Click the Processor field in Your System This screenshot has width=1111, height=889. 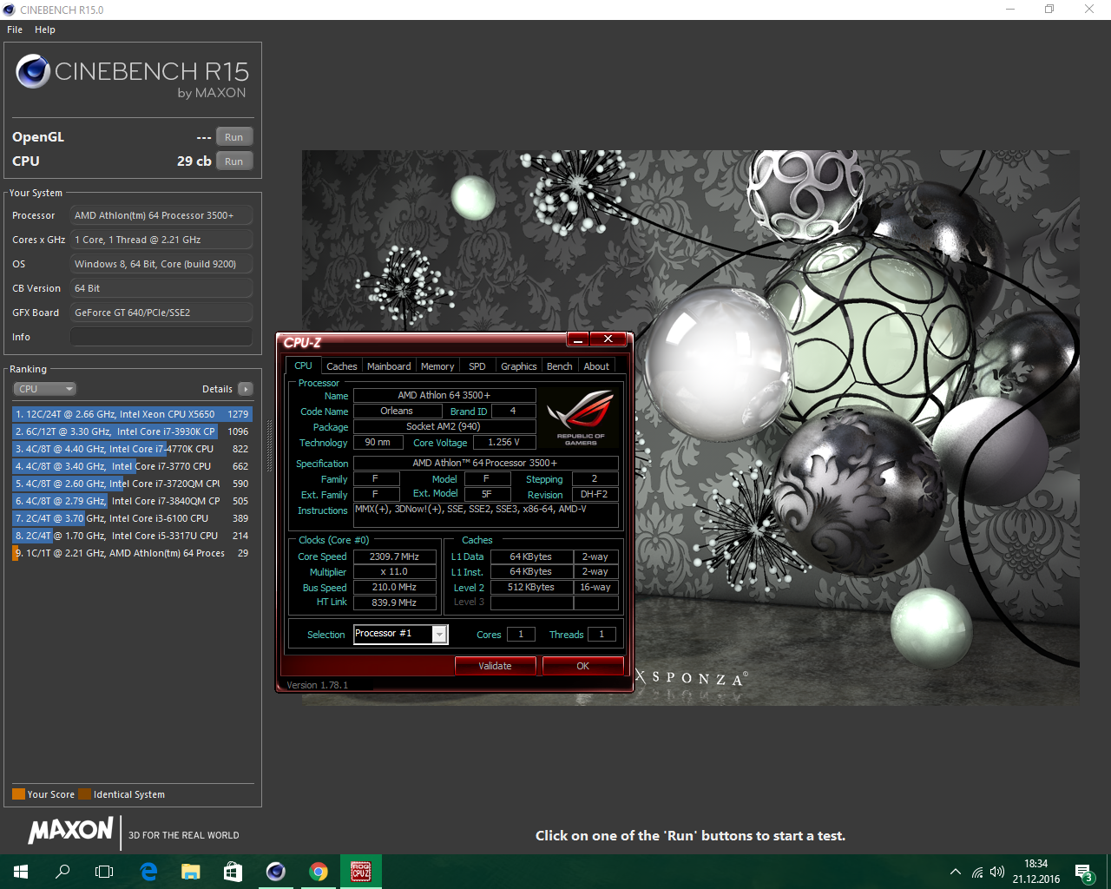click(x=161, y=215)
